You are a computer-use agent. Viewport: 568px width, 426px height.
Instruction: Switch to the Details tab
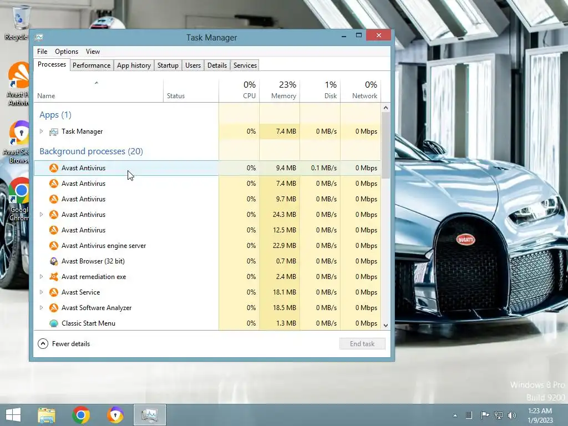(x=217, y=65)
